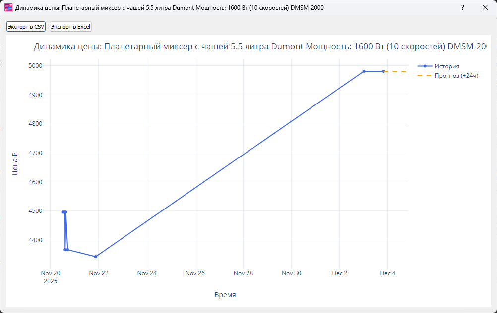497x313 pixels.
Task: Click the question mark help button
Action: point(462,8)
